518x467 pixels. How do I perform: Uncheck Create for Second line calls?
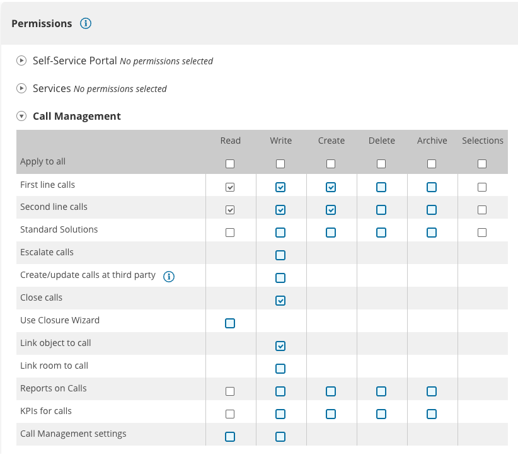331,210
